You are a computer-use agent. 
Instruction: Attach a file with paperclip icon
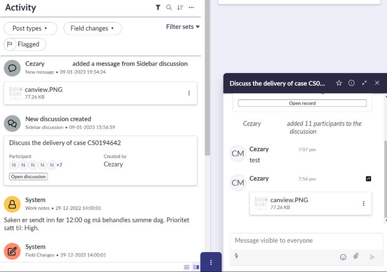coord(356,257)
